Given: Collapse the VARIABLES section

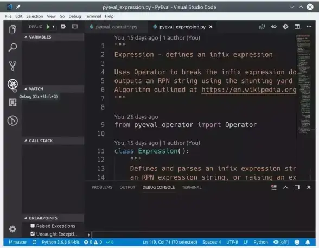Looking at the screenshot, I should click(53, 37).
